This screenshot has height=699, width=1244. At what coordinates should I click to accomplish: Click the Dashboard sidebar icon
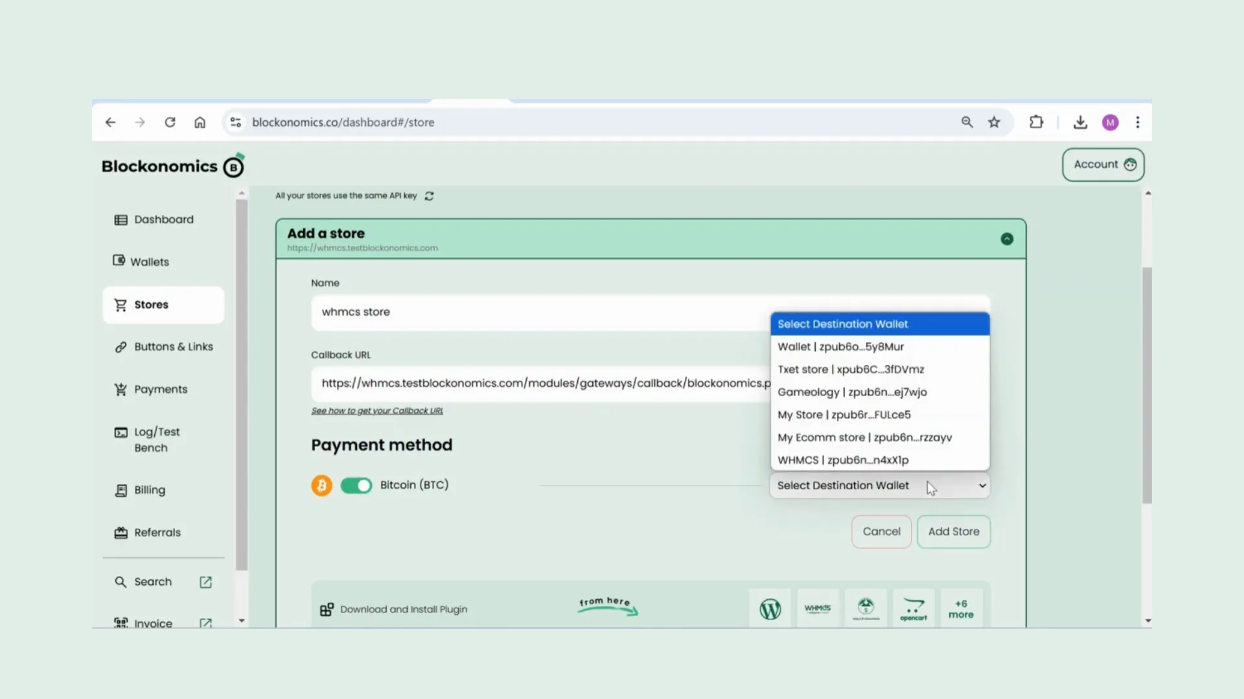click(121, 219)
